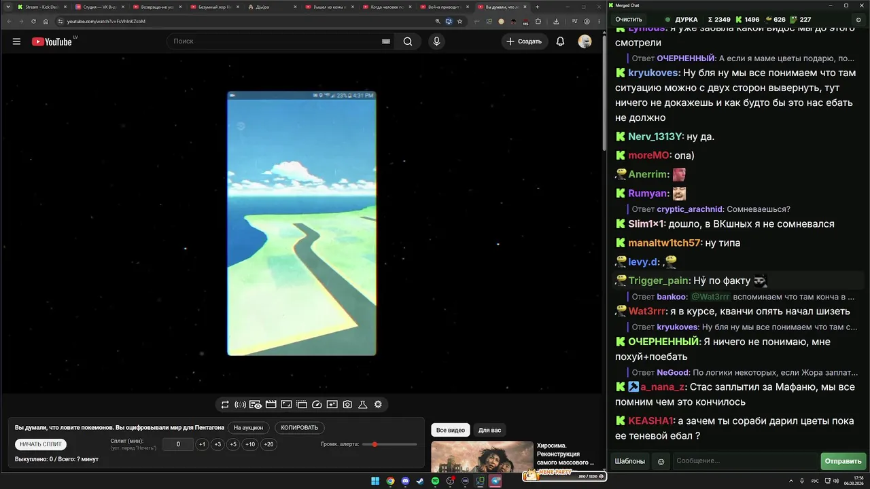Open the Хиросима video thumbnail
The image size is (870, 489).
[482, 457]
